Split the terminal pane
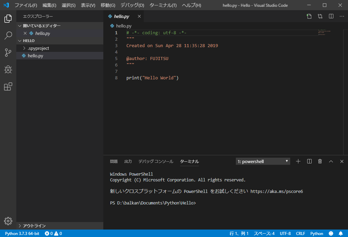 [x=309, y=161]
